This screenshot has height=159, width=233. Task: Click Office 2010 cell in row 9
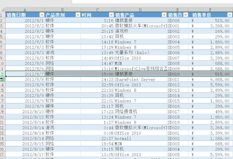[140, 58]
